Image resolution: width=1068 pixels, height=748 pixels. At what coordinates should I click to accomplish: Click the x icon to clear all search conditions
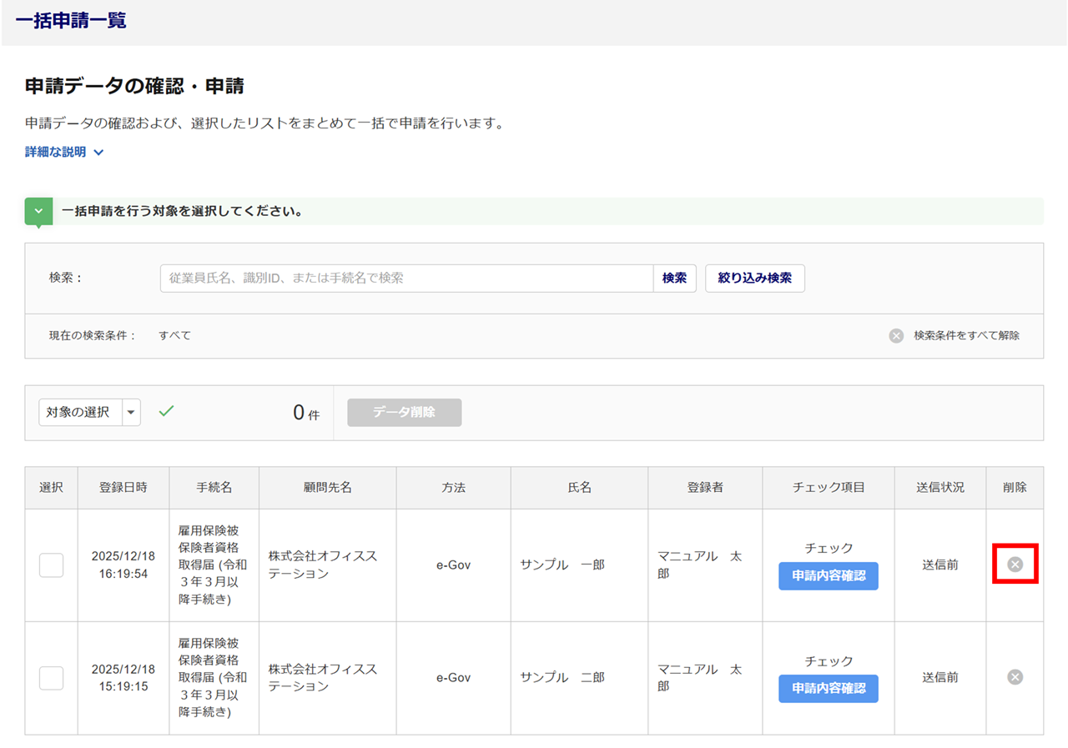click(896, 336)
